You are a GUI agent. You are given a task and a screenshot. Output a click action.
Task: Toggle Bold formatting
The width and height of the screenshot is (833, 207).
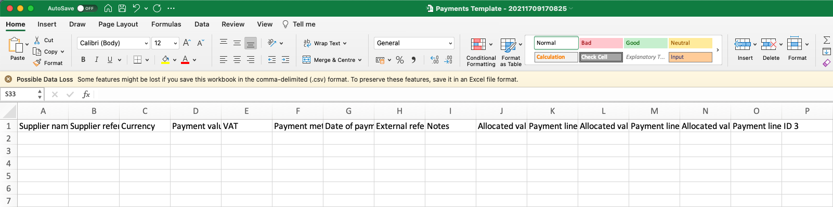click(83, 60)
